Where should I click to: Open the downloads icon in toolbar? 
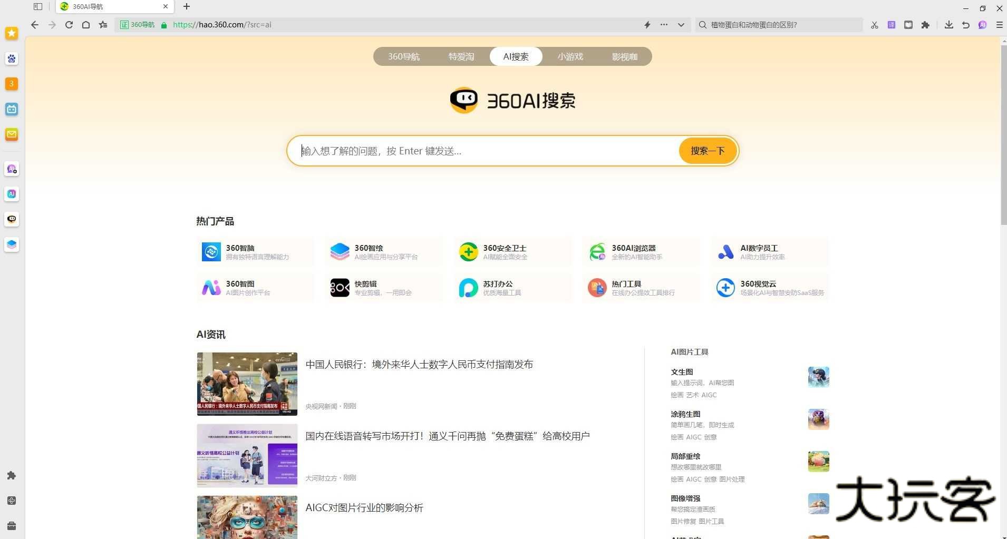(x=948, y=25)
